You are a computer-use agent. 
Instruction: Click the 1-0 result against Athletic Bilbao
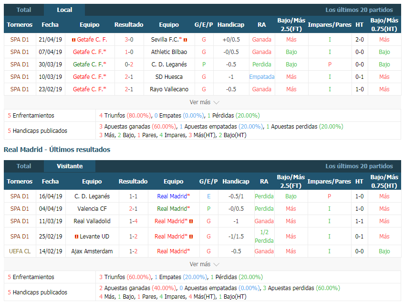point(129,52)
